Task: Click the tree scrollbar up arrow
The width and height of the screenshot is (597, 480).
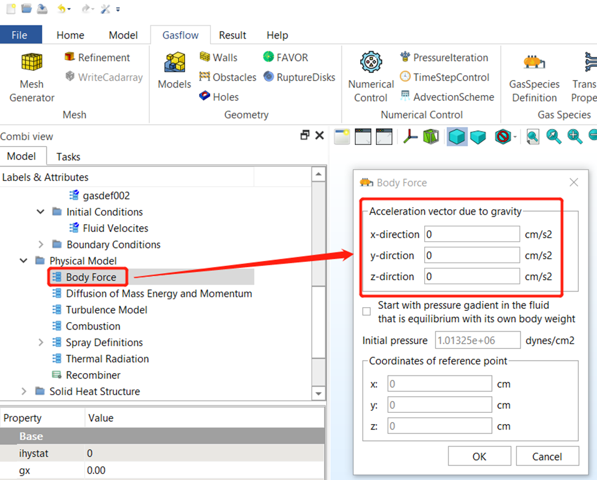Action: [318, 174]
